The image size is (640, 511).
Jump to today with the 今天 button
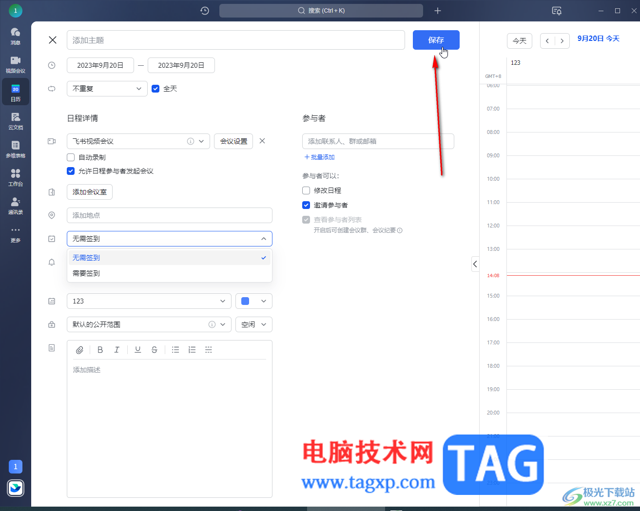click(x=520, y=41)
